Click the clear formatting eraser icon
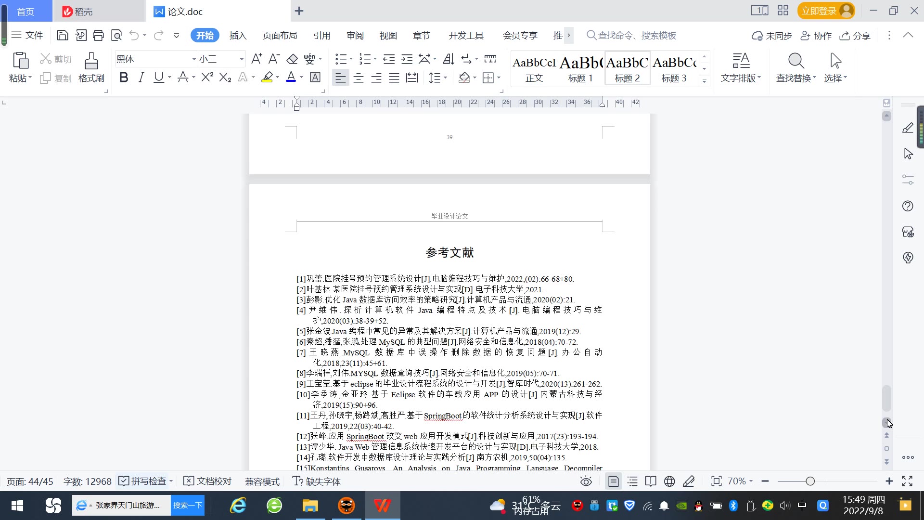The width and height of the screenshot is (924, 520). coord(292,59)
